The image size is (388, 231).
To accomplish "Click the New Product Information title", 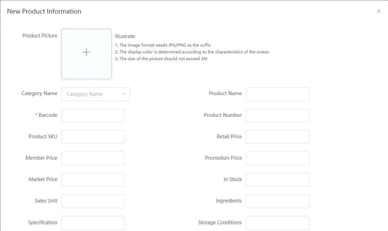I will [44, 11].
